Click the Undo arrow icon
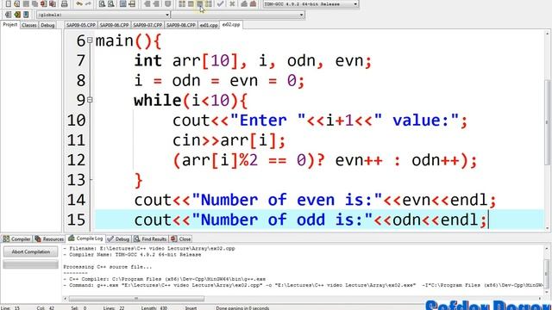 (79, 3)
